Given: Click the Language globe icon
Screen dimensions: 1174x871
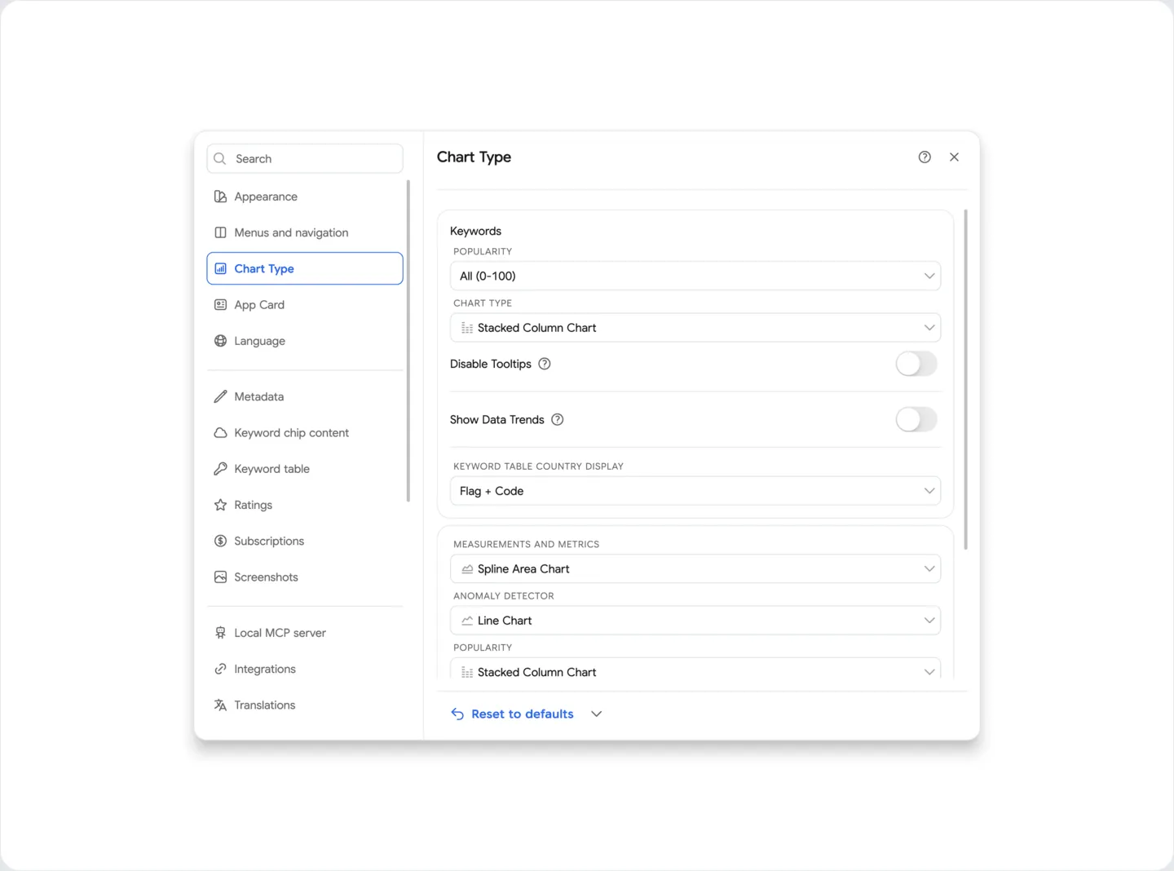Looking at the screenshot, I should [x=220, y=341].
